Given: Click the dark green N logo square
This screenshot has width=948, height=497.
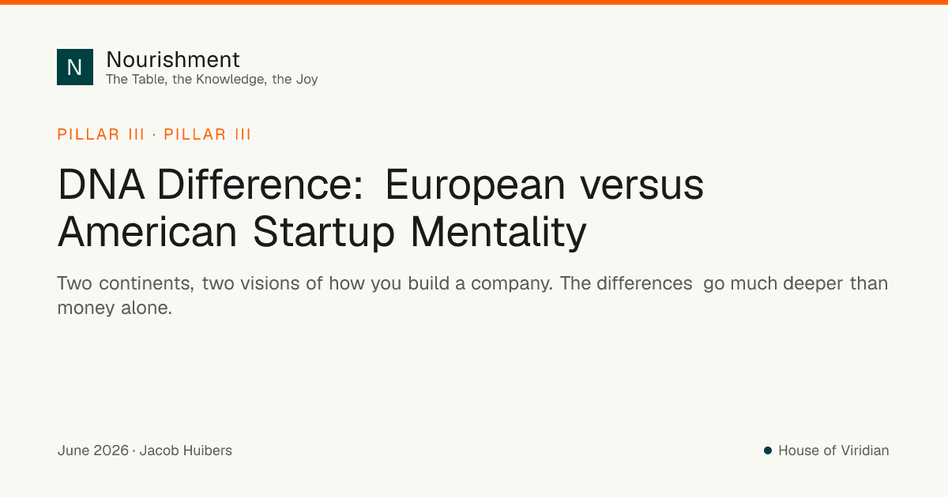Looking at the screenshot, I should tap(75, 67).
